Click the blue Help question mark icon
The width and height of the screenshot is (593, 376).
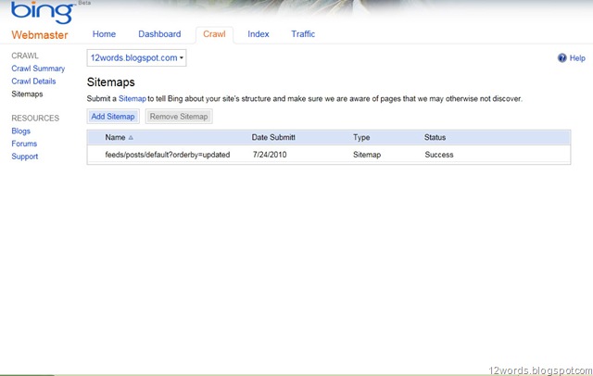(562, 57)
